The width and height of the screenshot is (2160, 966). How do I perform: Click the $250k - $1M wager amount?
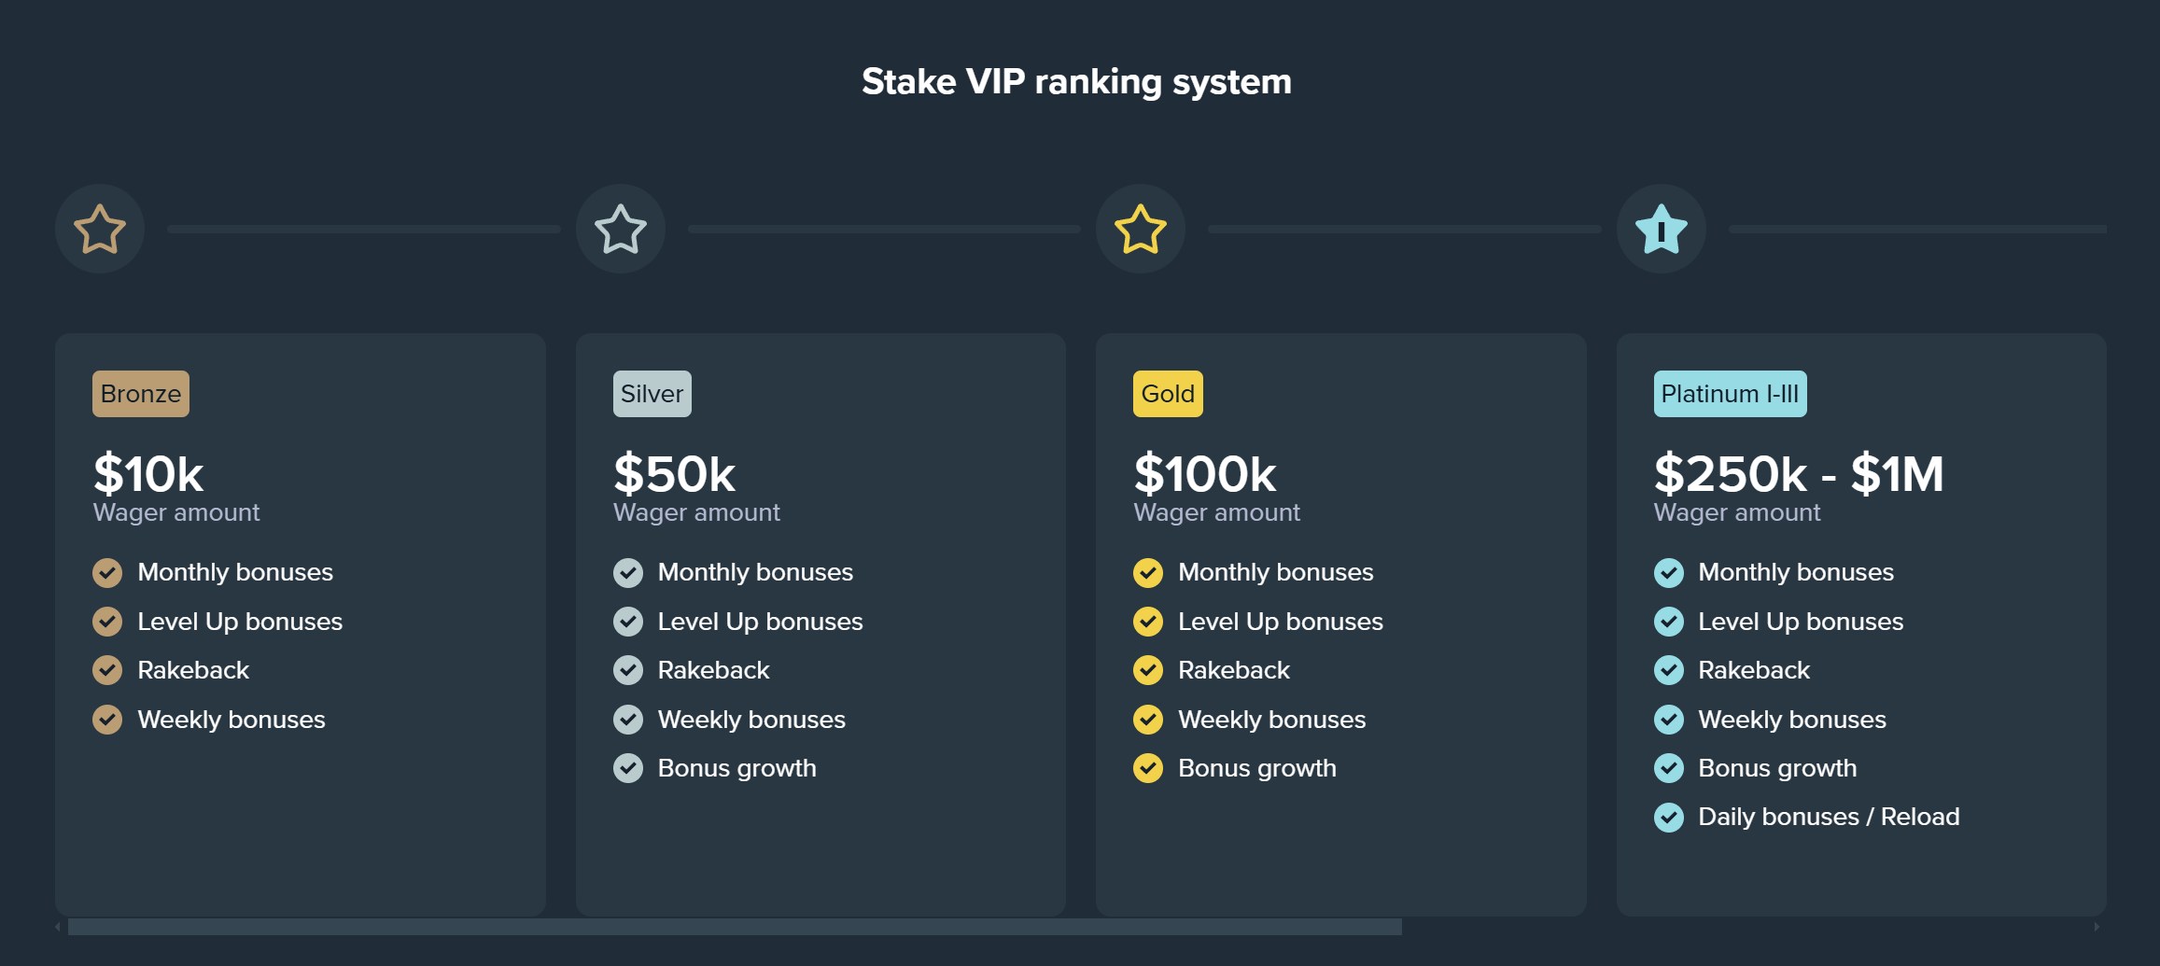(x=1799, y=474)
